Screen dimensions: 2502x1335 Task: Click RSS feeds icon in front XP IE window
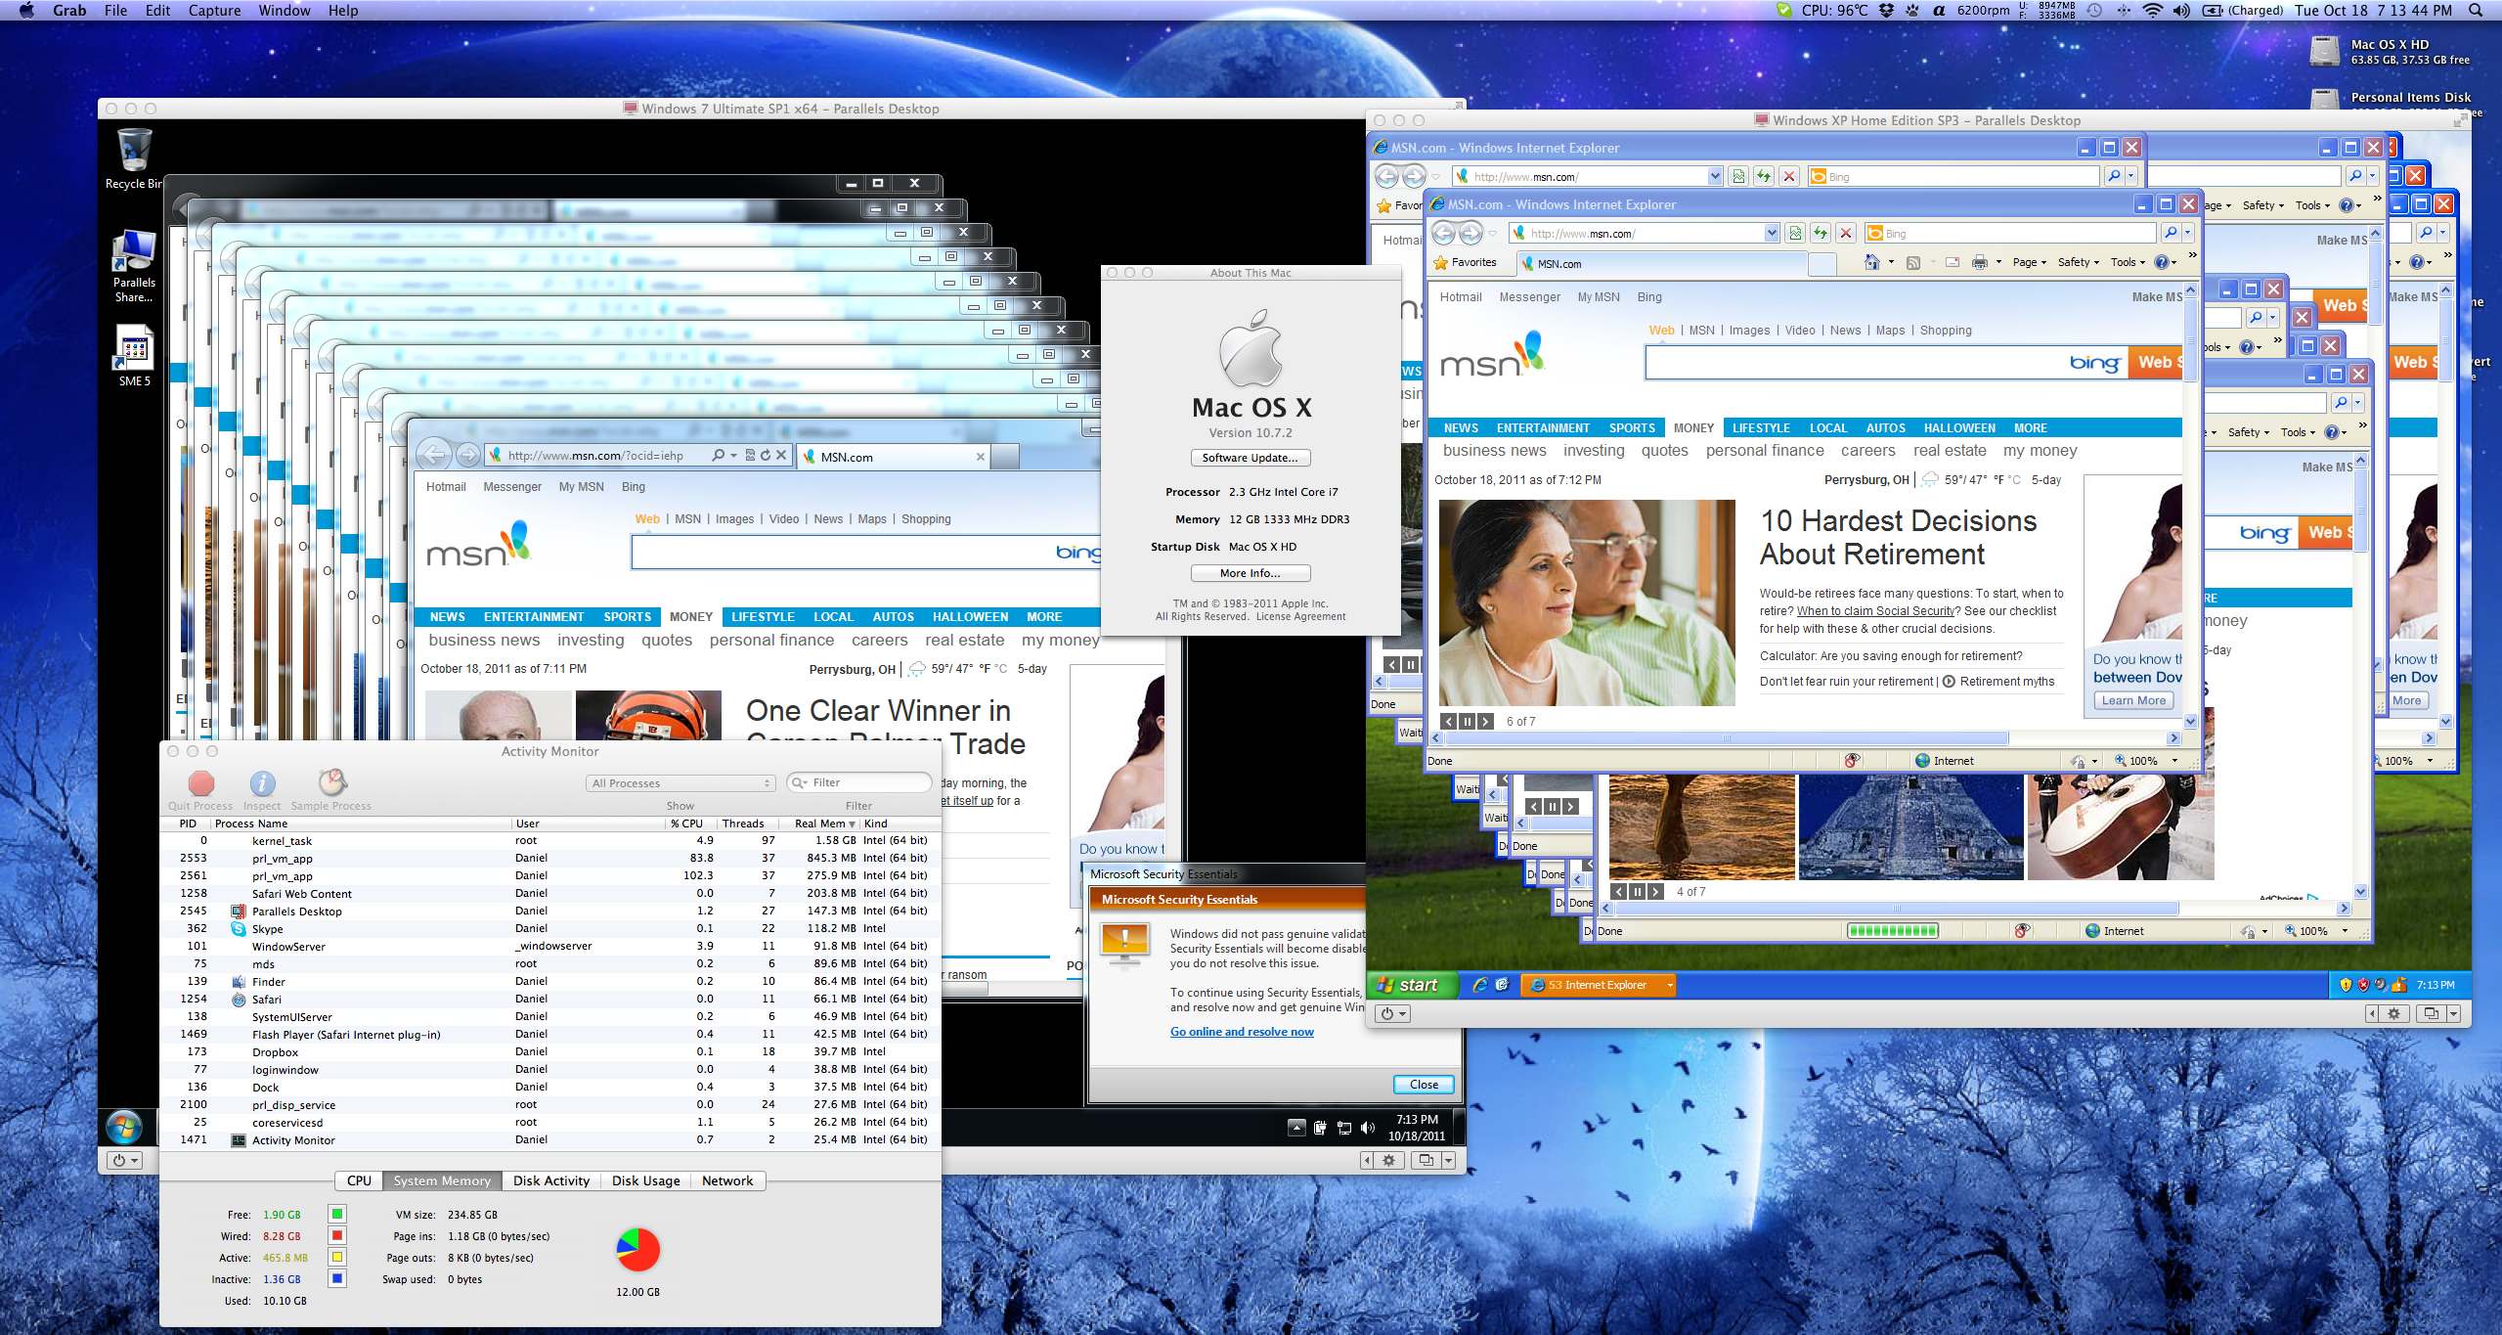coord(1913,262)
